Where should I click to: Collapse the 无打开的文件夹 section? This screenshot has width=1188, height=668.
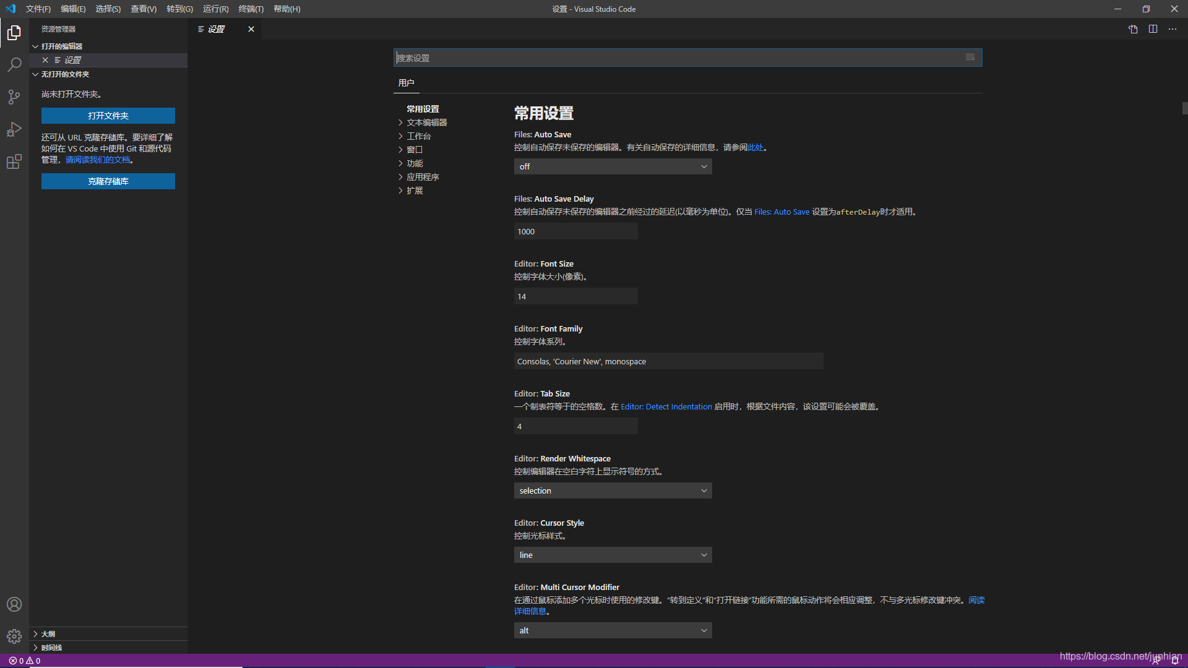(108, 74)
